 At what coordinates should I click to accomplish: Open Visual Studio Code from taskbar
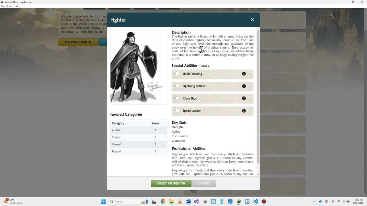(255, 201)
